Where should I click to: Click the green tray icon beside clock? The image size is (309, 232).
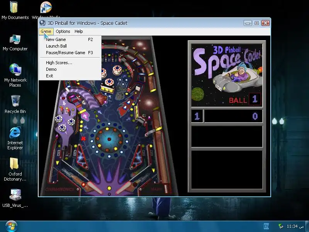[x=281, y=226]
